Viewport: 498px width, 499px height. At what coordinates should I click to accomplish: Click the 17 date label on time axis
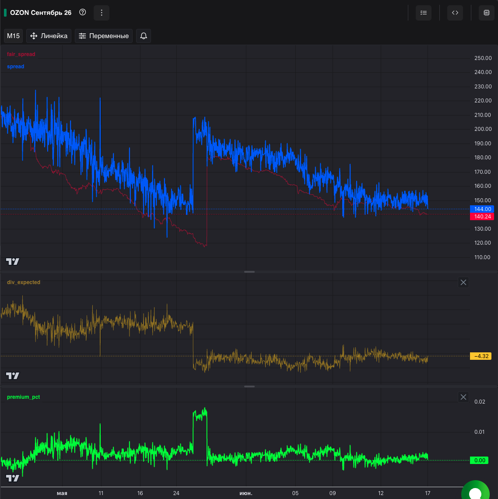pos(428,493)
